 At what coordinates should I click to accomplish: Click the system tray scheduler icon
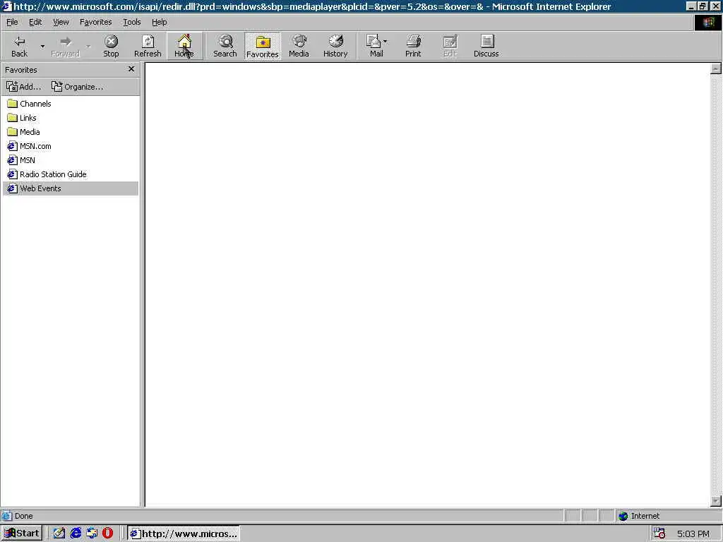[659, 534]
